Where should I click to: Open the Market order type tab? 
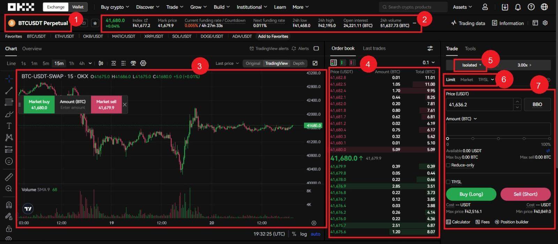click(466, 80)
